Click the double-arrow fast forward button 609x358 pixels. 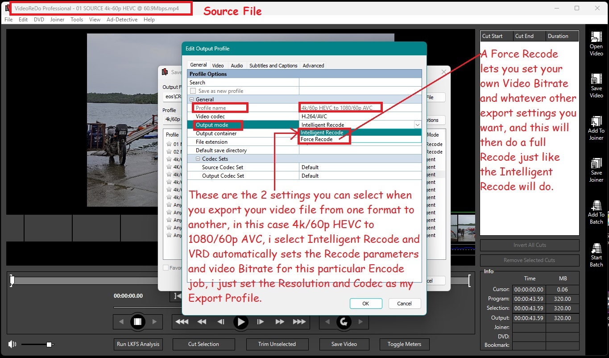tap(280, 321)
